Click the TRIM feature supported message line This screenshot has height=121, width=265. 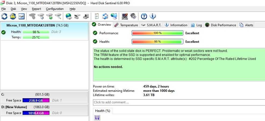click(152, 55)
